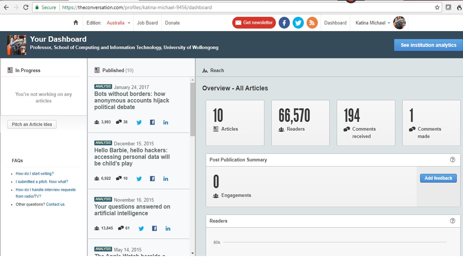Open FAQ about interview requests from radio/TV
The height and width of the screenshot is (260, 463).
[46, 193]
